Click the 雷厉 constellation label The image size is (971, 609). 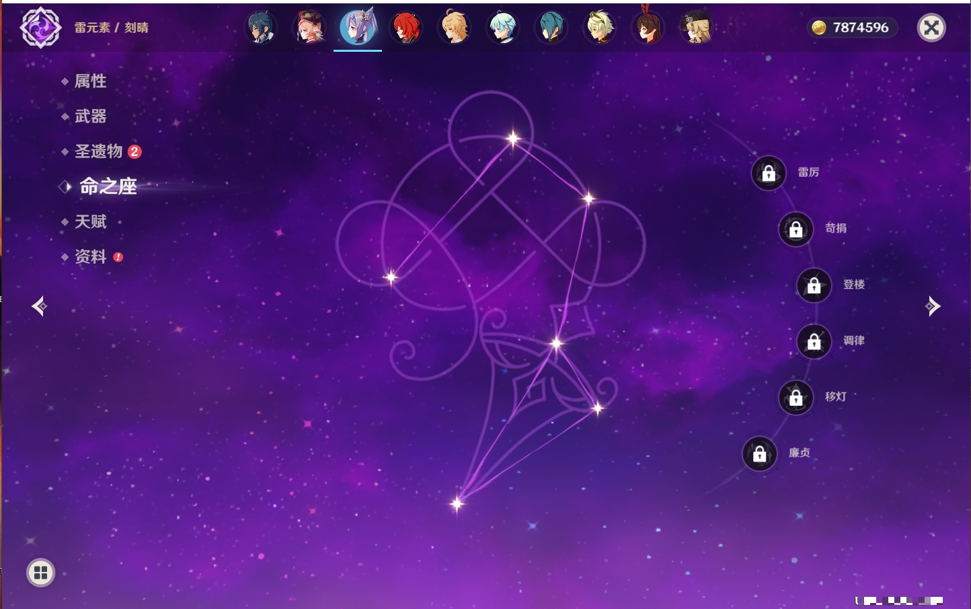click(x=808, y=172)
